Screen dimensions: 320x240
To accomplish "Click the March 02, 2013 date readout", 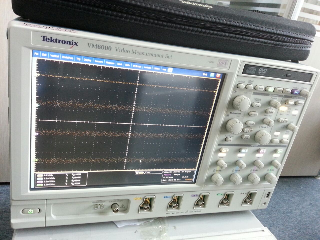I will [x=174, y=179].
